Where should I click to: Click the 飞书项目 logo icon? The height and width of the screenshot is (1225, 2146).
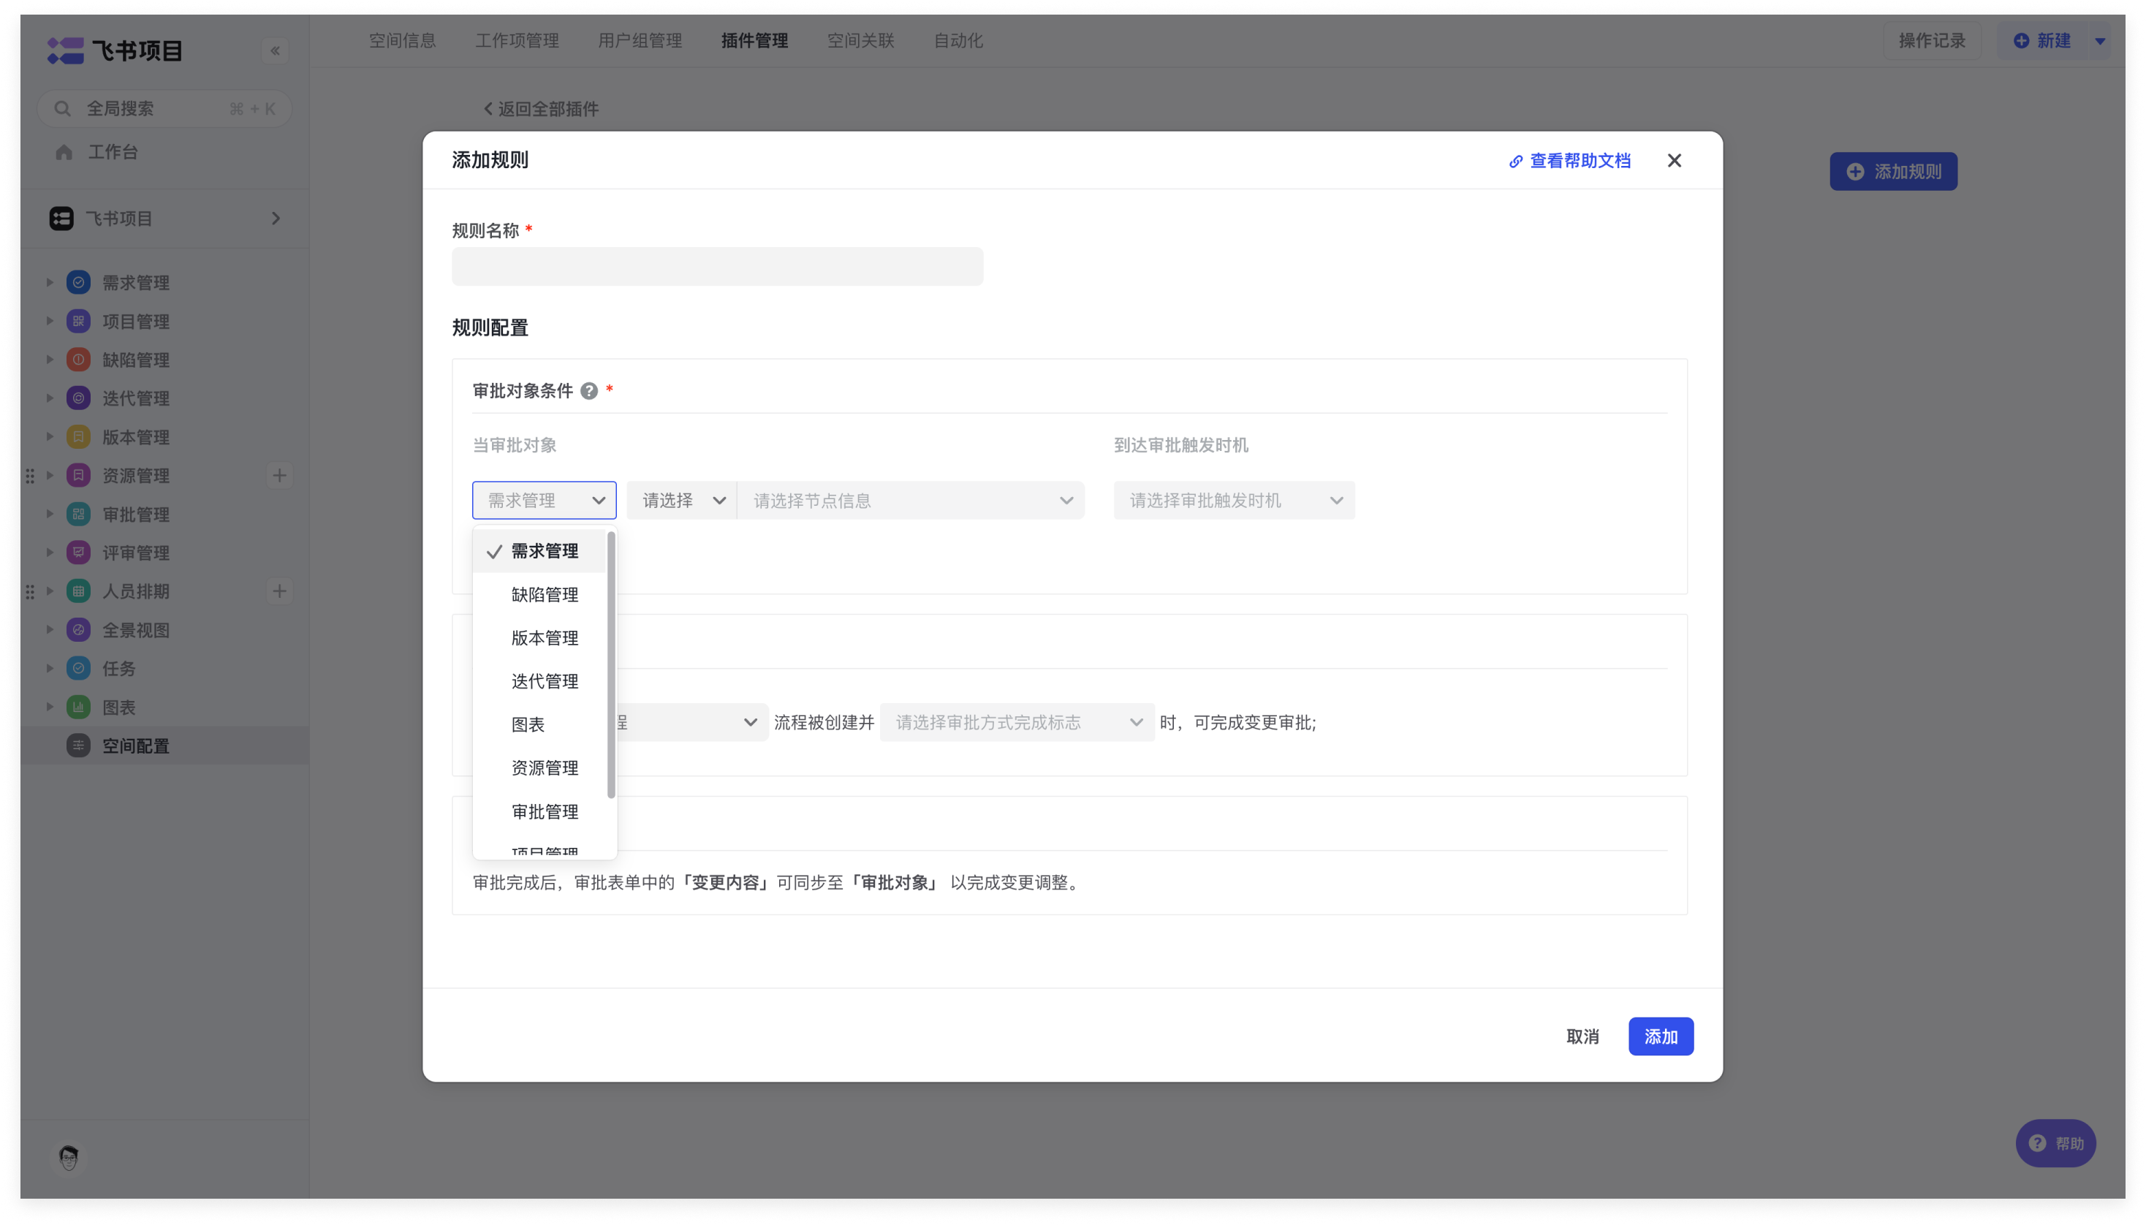coord(65,50)
